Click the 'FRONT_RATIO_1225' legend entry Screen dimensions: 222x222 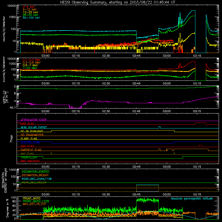[x=36, y=201]
